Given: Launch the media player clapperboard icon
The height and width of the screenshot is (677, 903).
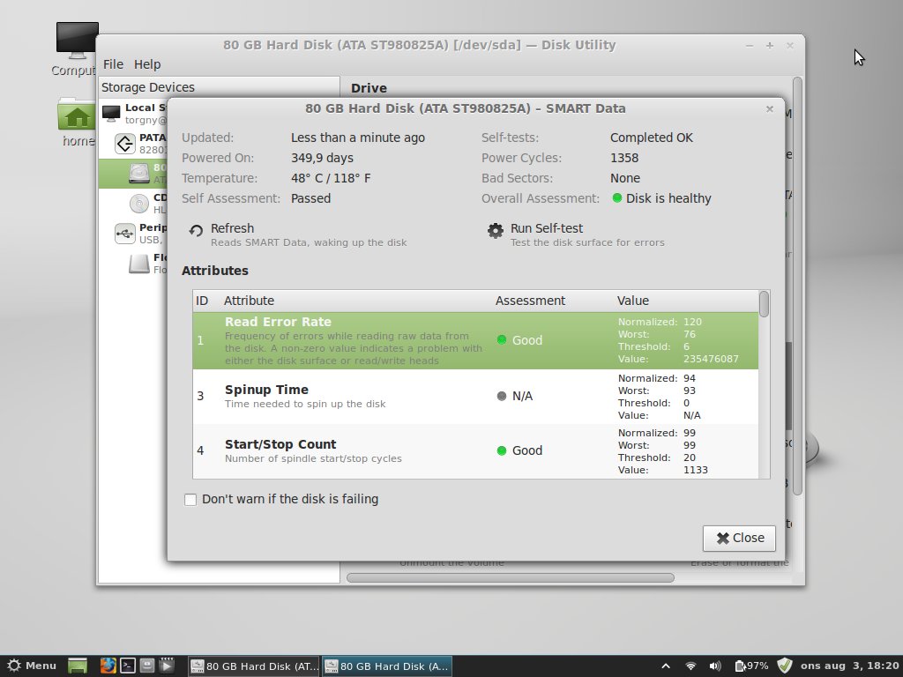Looking at the screenshot, I should tap(167, 666).
